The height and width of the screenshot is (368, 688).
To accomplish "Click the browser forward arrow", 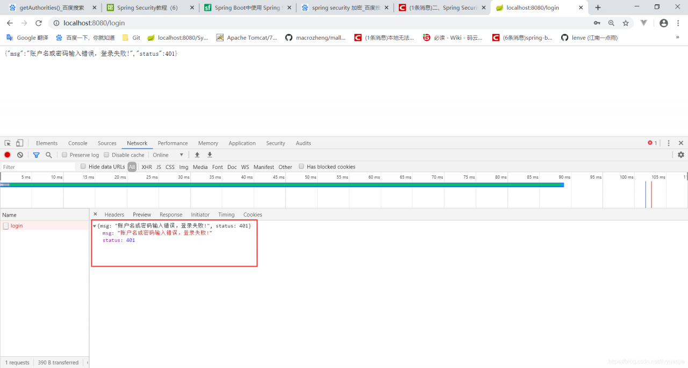I will (24, 23).
